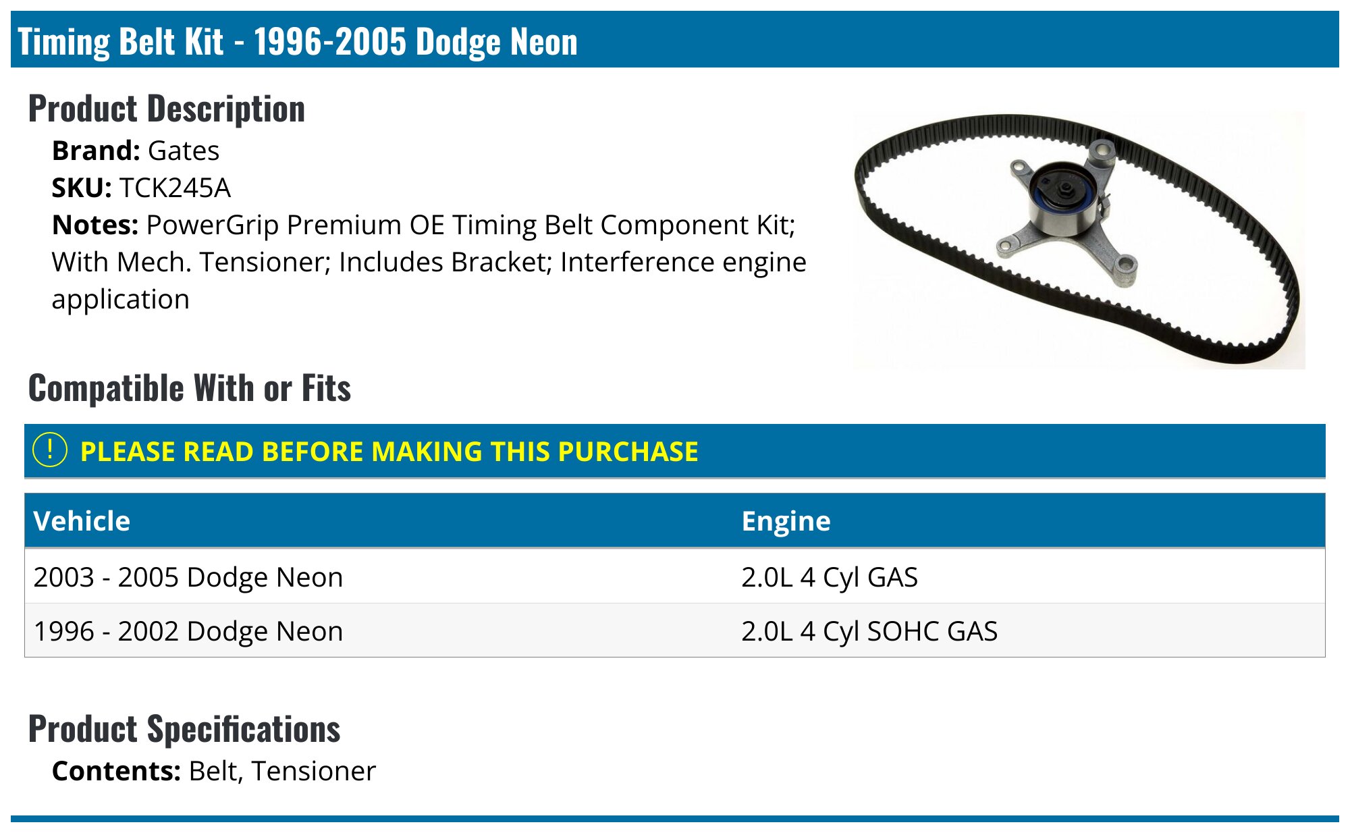This screenshot has height=833, width=1350.
Task: Select the 2003 - 2005 Dodge Neon row
Action: click(188, 577)
